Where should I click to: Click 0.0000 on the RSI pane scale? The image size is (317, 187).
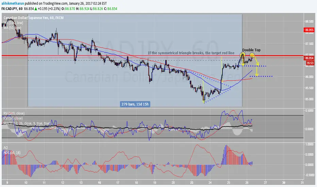pyautogui.click(x=310, y=129)
